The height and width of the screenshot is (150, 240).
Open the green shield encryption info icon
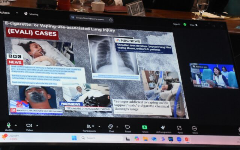(185, 24)
